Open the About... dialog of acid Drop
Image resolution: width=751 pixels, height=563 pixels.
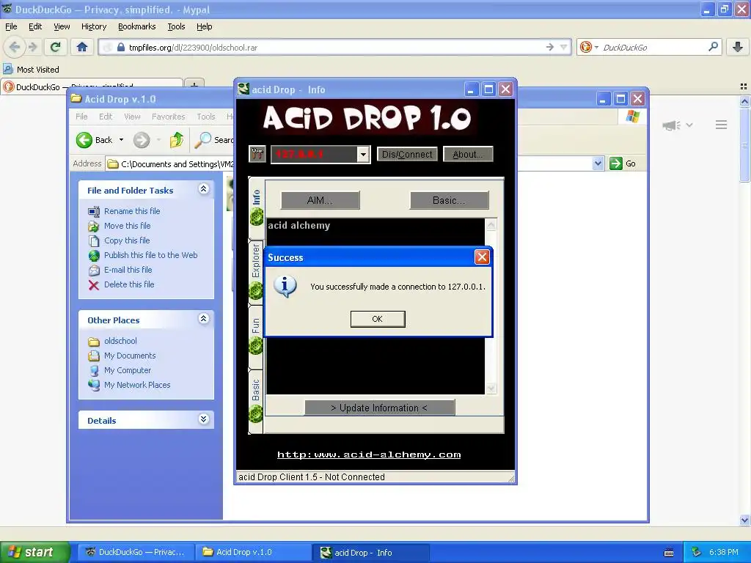pyautogui.click(x=468, y=154)
